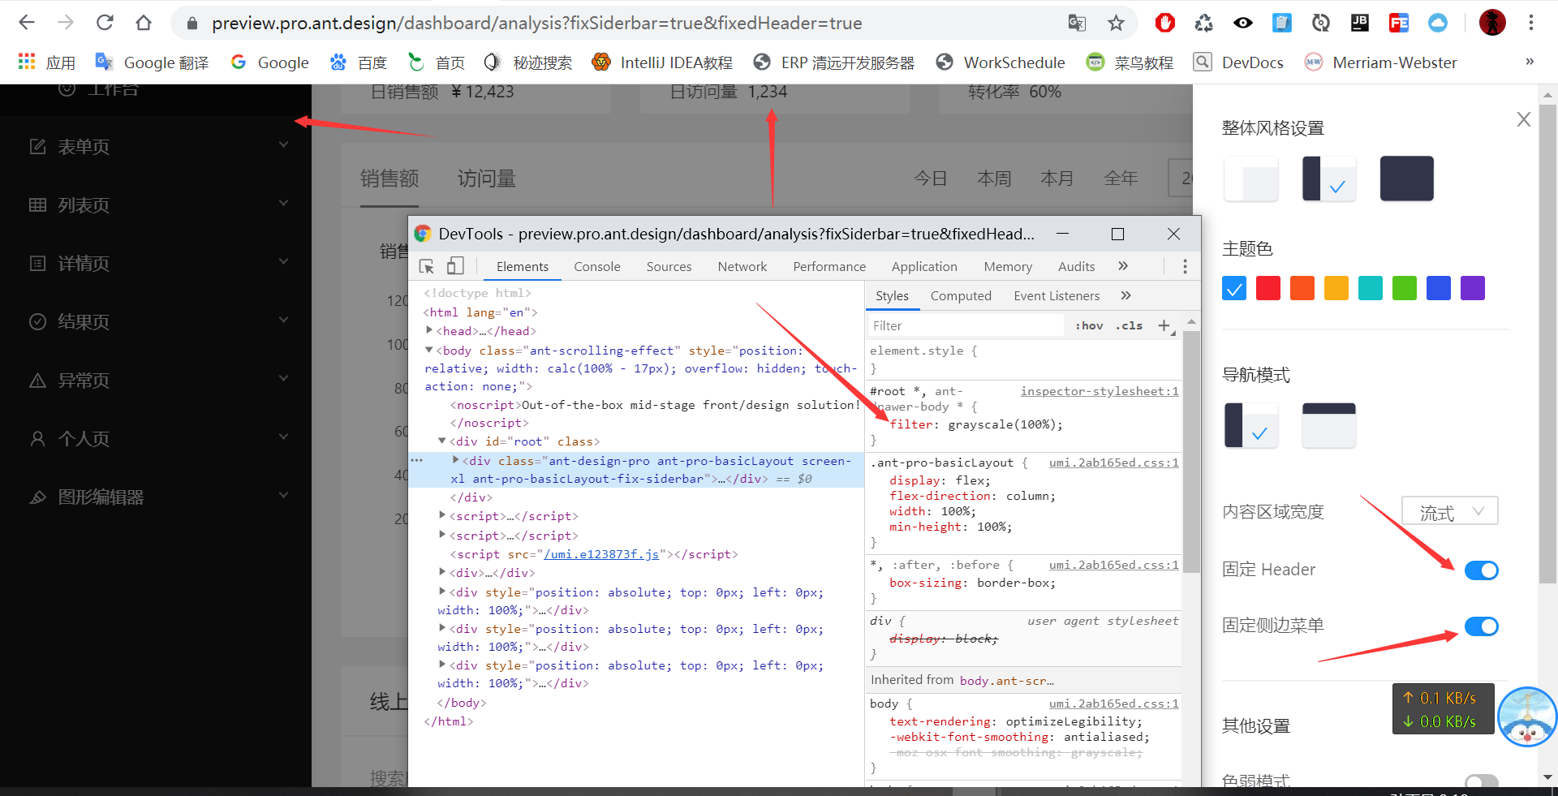1558x796 pixels.
Task: Choose the side menu navigation mode
Action: pyautogui.click(x=1250, y=425)
